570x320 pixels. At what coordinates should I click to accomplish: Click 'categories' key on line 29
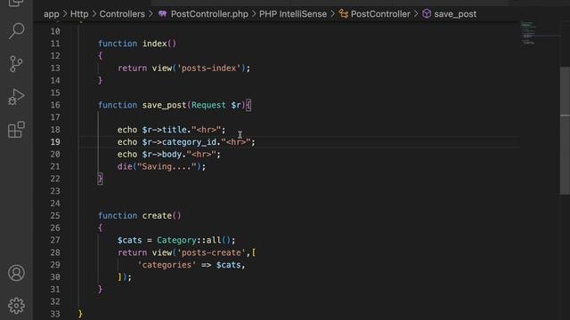coord(167,265)
